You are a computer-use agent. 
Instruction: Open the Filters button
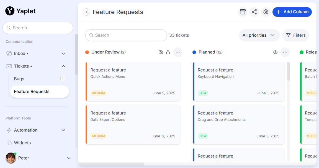click(296, 35)
